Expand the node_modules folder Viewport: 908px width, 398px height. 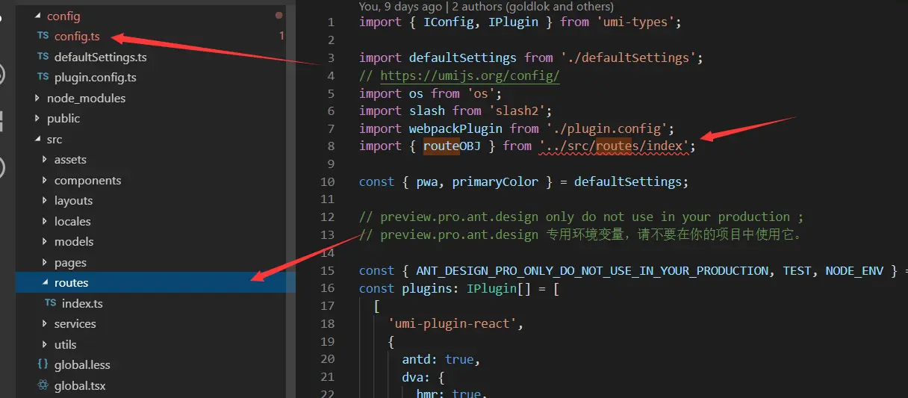[38, 98]
